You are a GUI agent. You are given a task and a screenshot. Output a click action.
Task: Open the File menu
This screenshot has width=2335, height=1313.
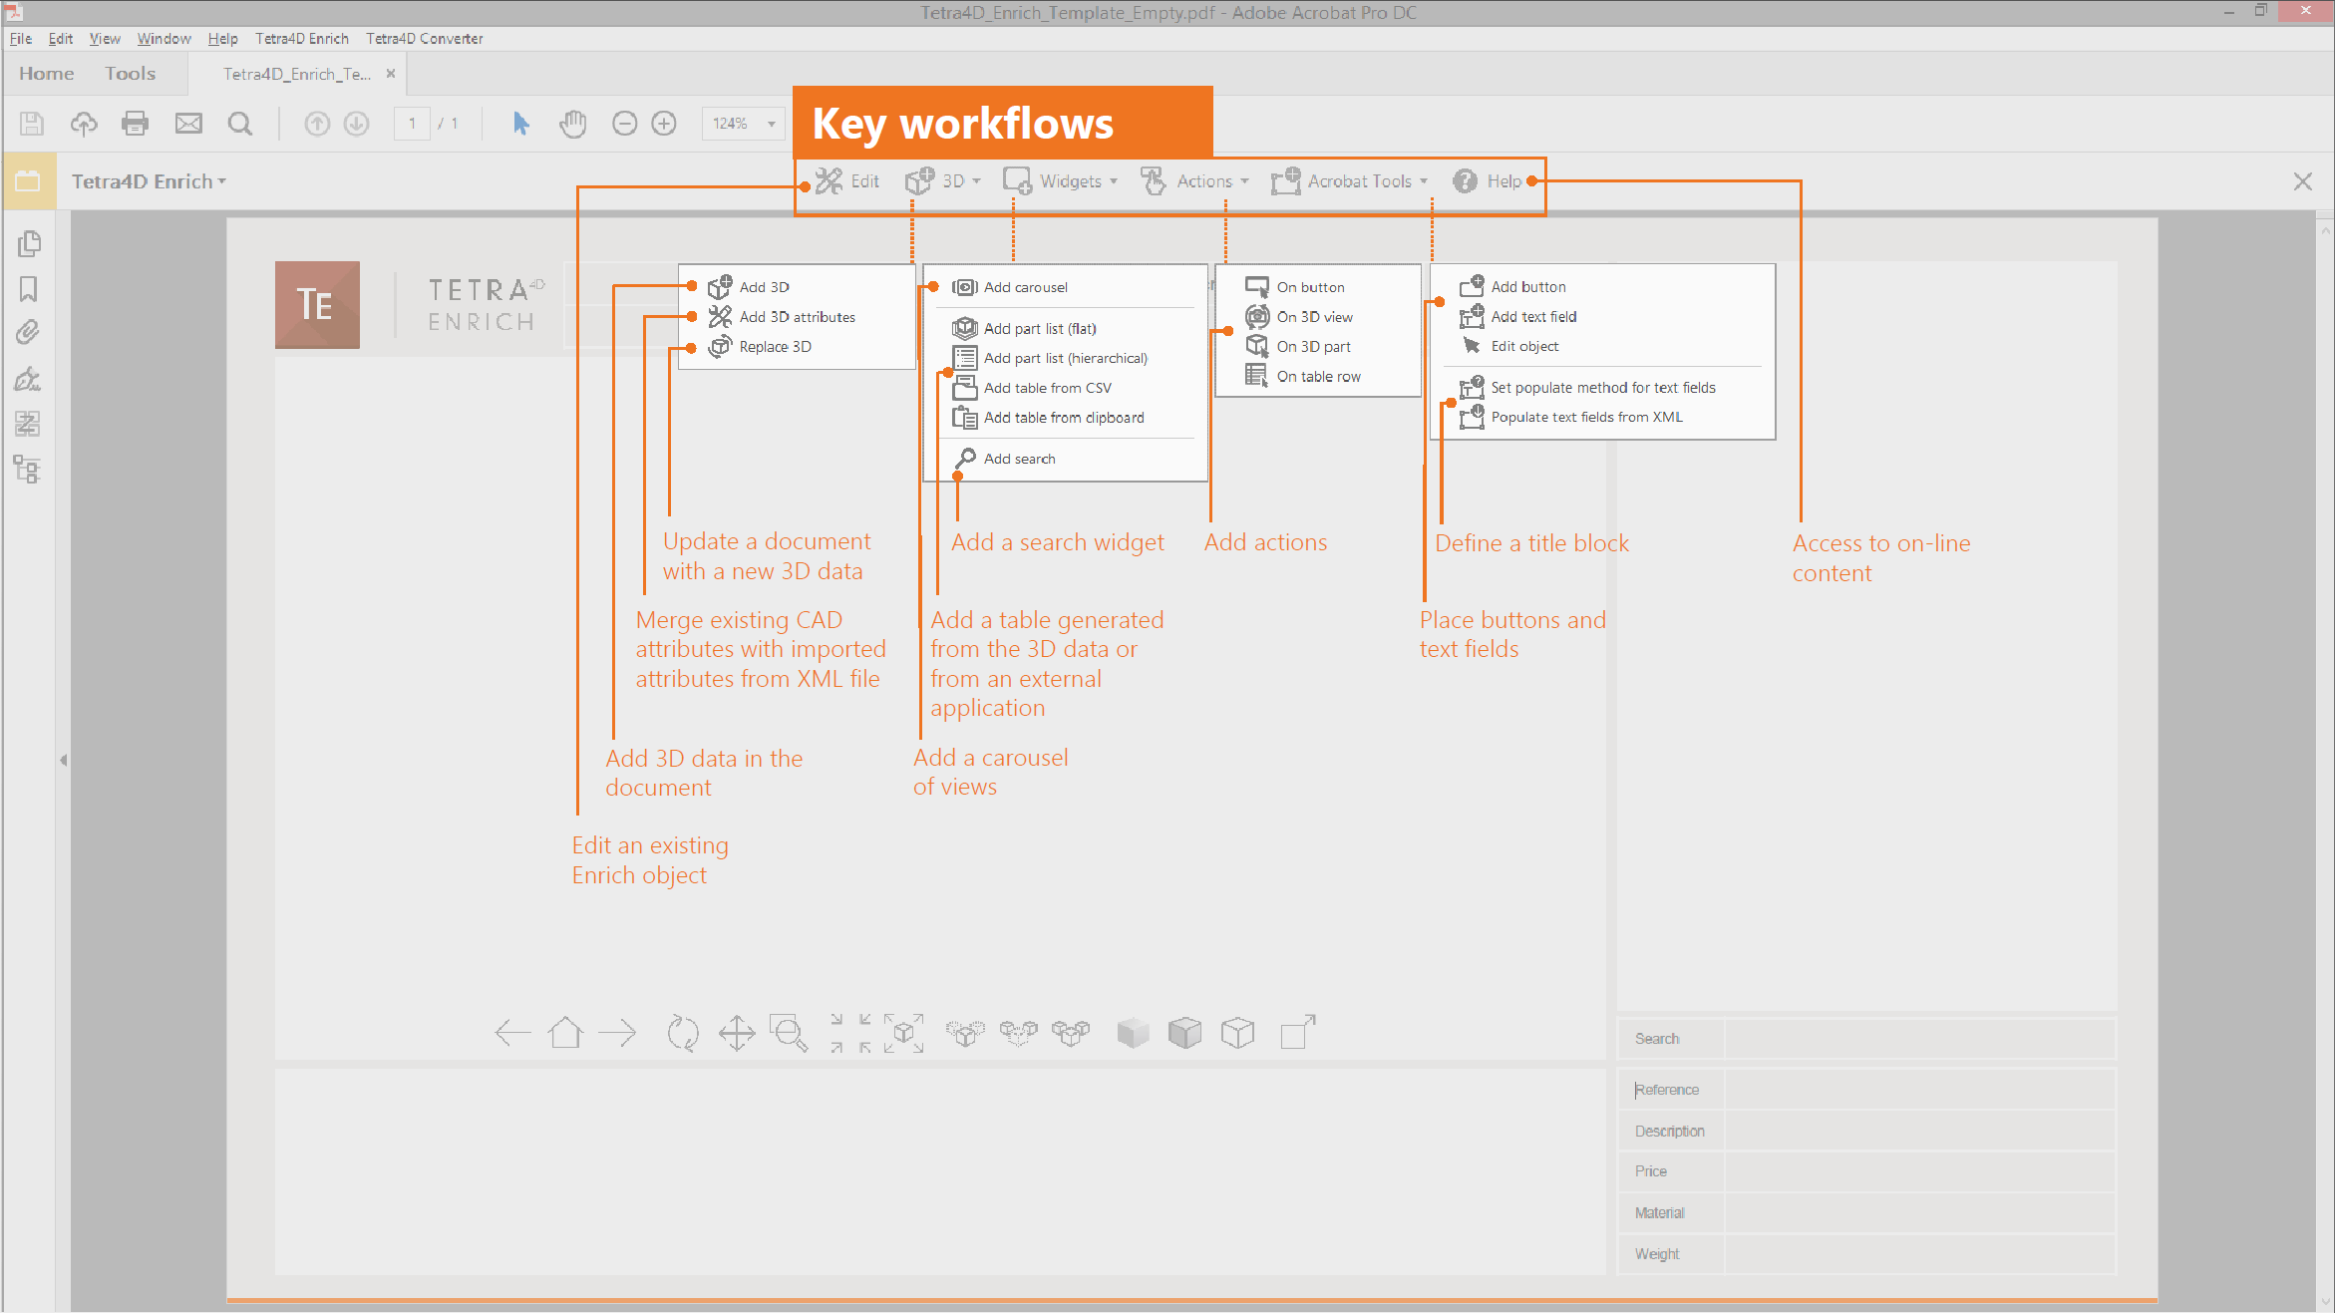click(x=21, y=39)
